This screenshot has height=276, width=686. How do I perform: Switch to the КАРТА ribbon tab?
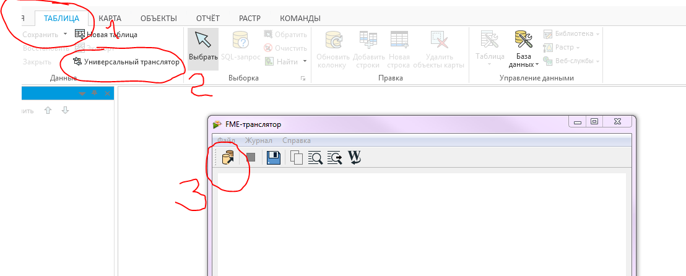click(110, 19)
